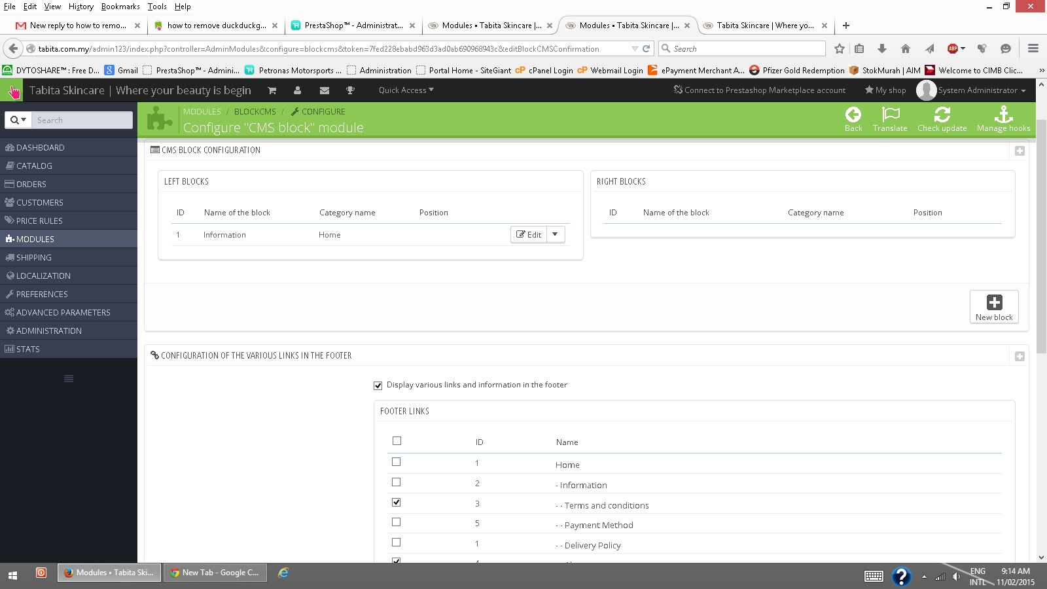Open a new browser tab with plus

tap(846, 26)
